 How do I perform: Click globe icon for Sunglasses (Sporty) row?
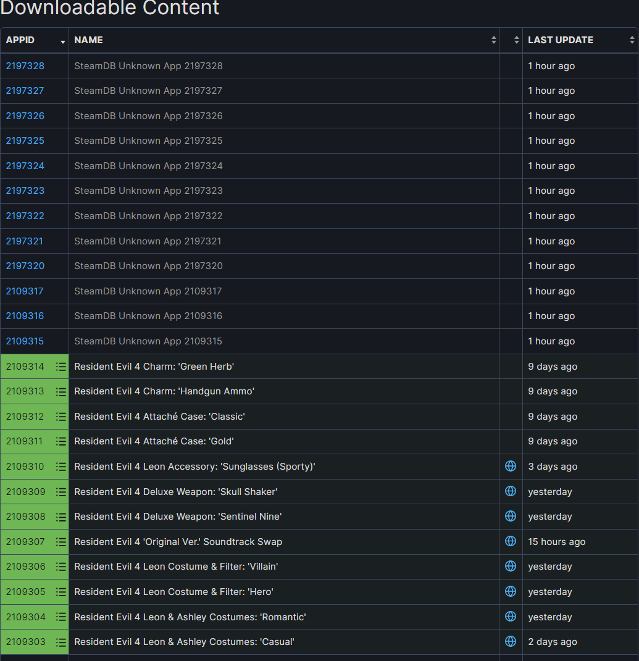[x=511, y=466]
